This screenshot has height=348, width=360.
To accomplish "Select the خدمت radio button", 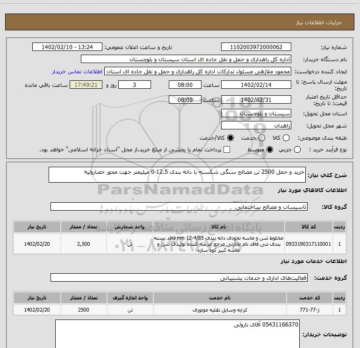I will point(262,138).
